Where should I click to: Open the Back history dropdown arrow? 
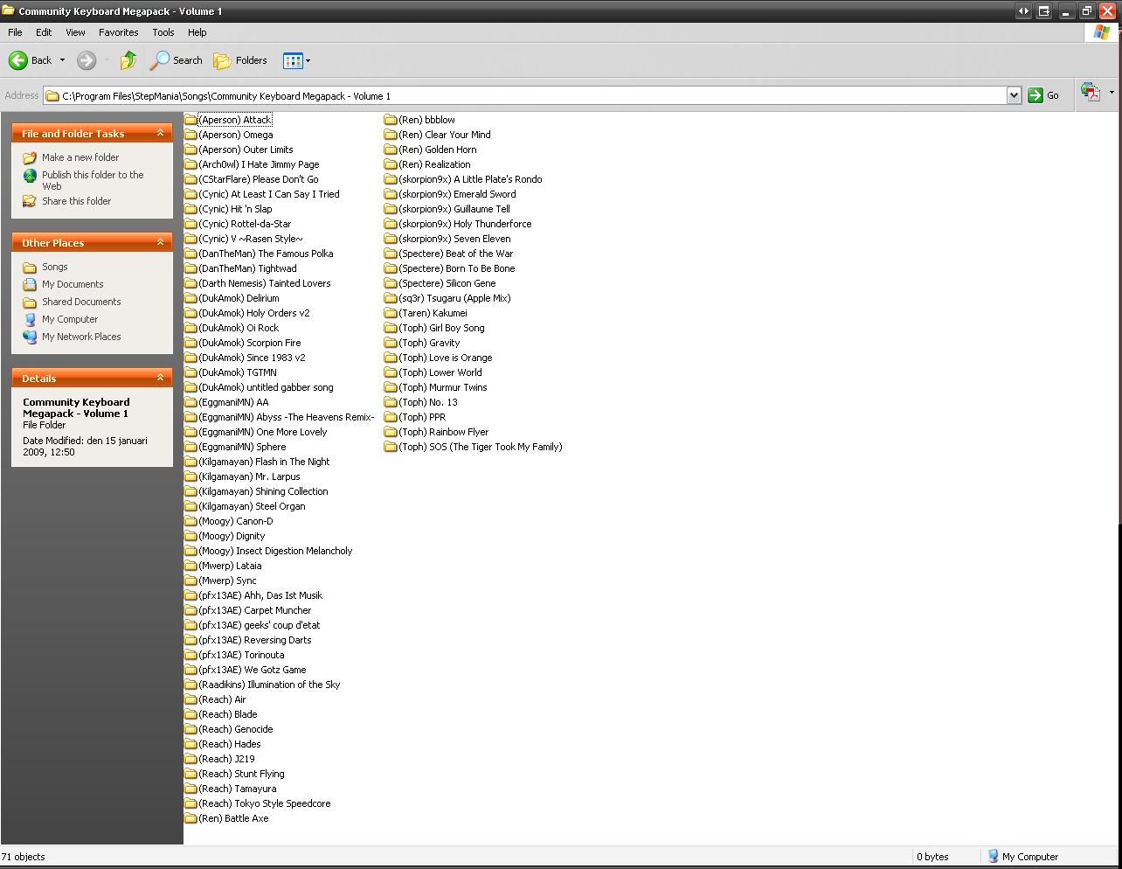(62, 60)
